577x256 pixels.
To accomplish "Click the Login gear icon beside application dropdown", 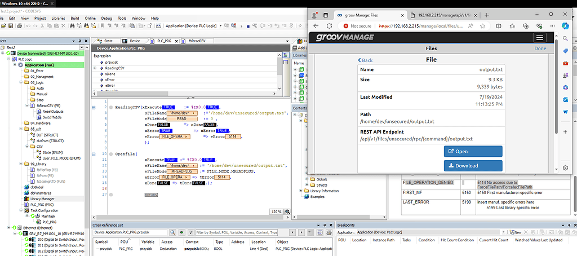I will (227, 26).
